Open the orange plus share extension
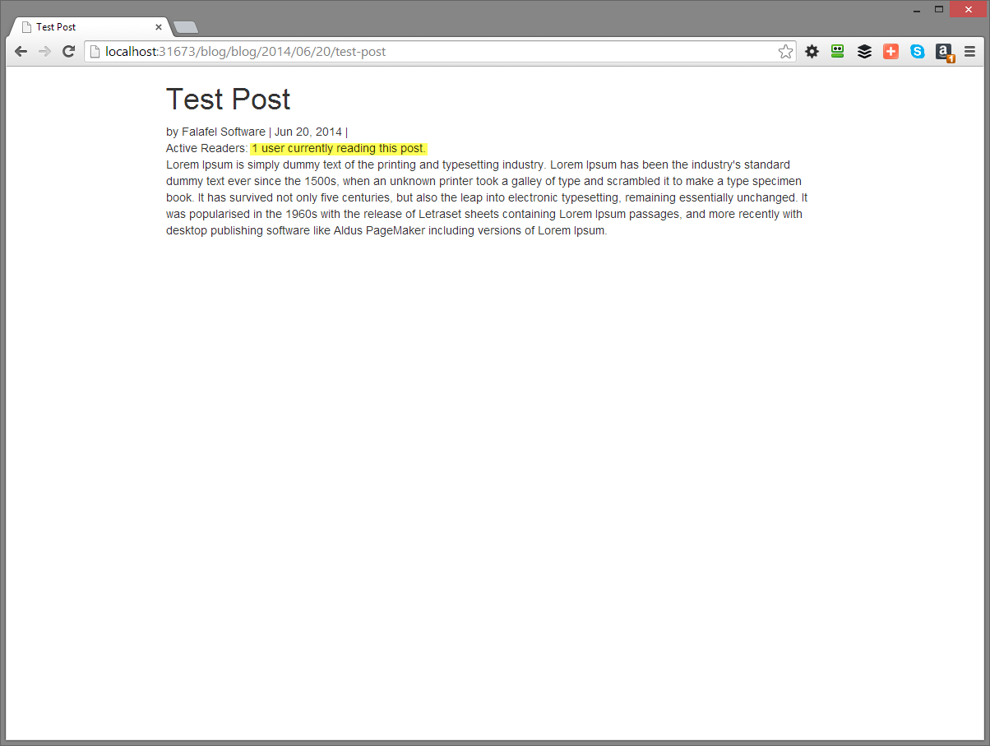The width and height of the screenshot is (990, 746). pyautogui.click(x=891, y=51)
